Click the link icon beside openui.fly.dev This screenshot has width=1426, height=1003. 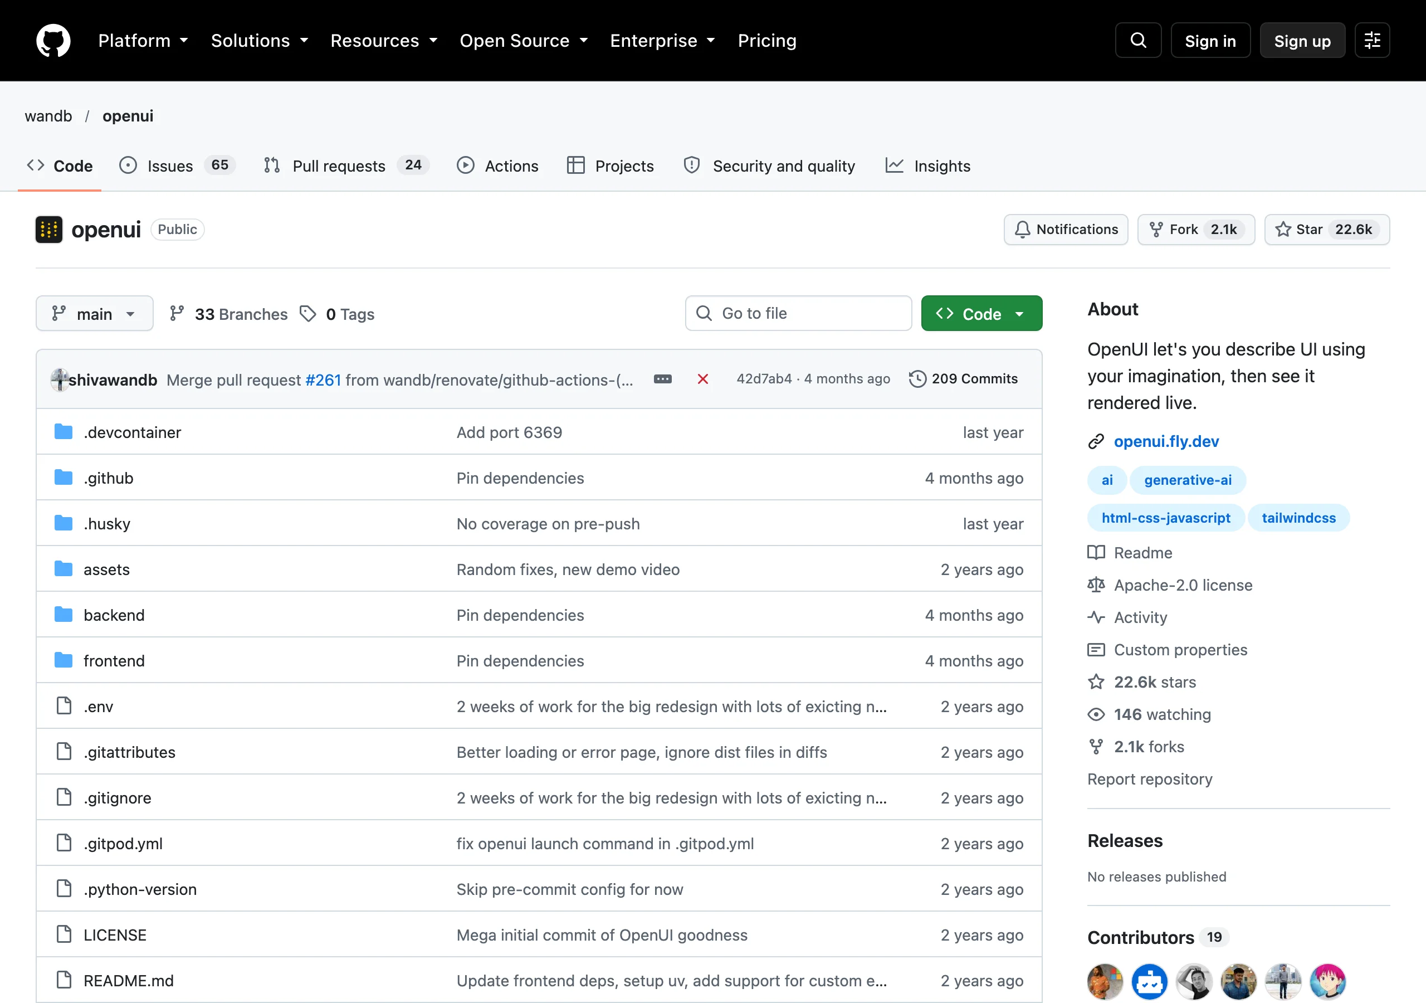pos(1096,441)
